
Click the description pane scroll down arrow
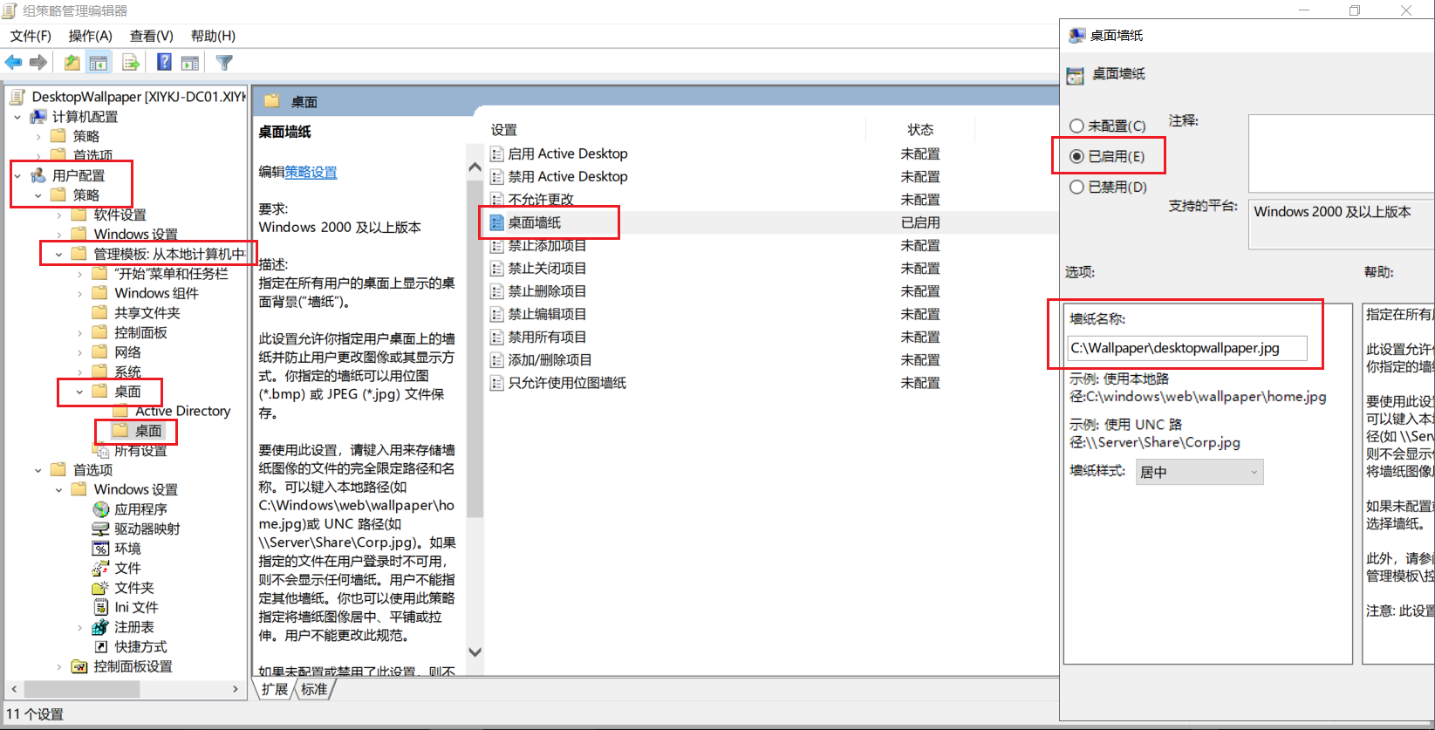tap(475, 652)
